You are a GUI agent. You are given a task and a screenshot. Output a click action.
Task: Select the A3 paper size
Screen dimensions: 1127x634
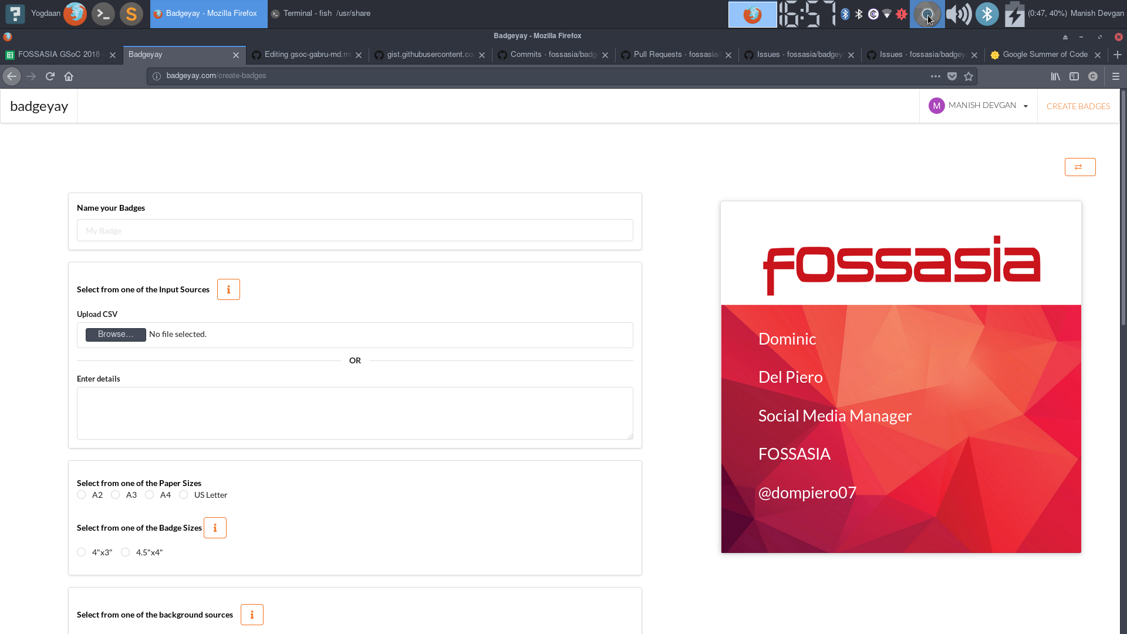[116, 495]
